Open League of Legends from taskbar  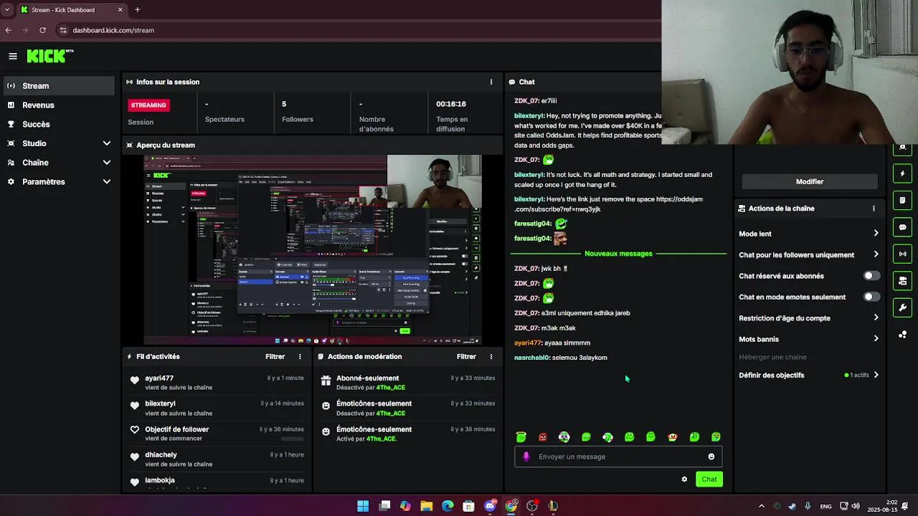[x=553, y=506]
